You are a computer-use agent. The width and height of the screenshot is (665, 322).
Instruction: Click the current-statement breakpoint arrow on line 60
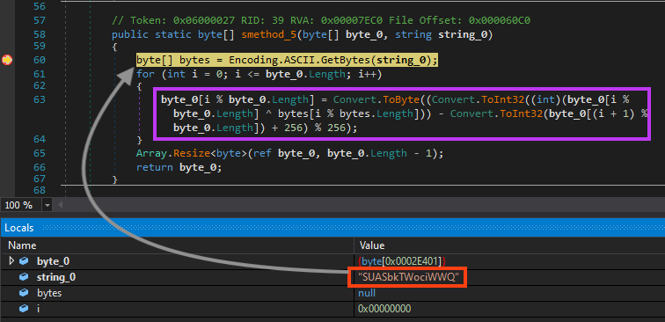[7, 60]
